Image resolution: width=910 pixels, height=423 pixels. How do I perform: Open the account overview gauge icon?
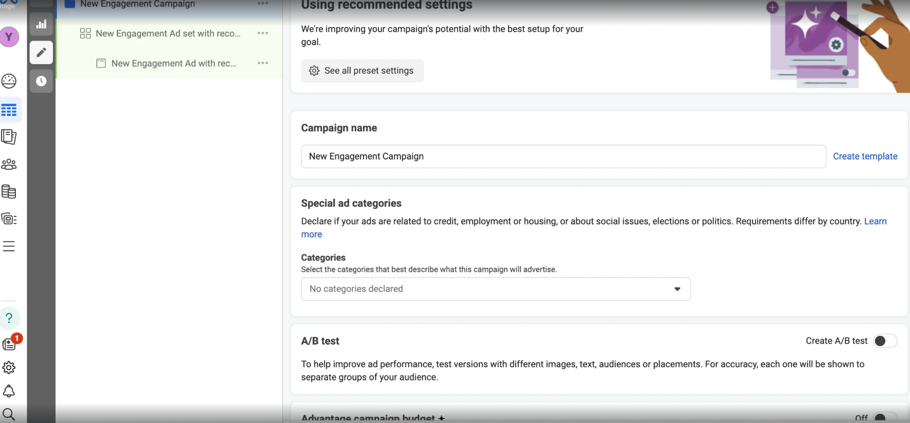point(9,81)
